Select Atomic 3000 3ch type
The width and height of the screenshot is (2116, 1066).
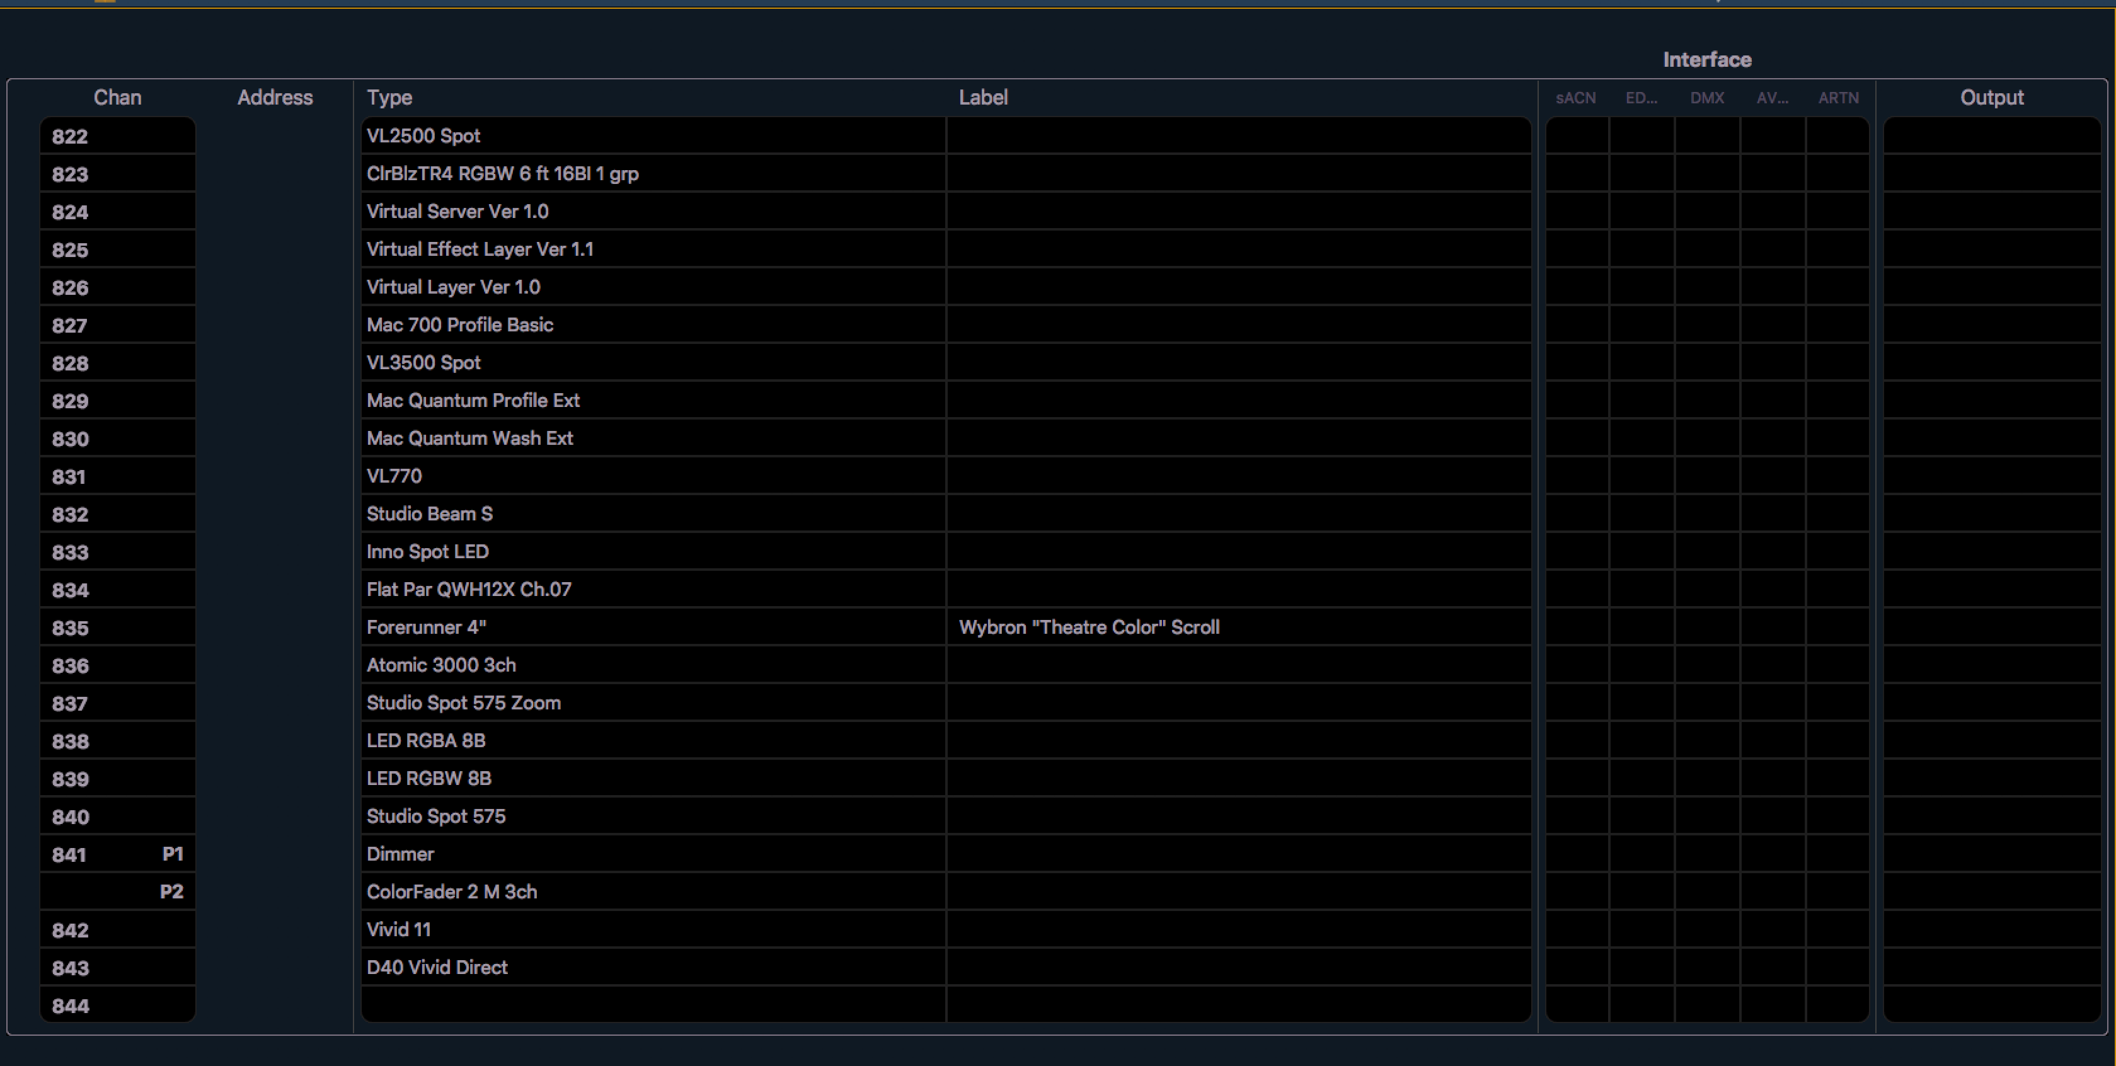pyautogui.click(x=653, y=665)
